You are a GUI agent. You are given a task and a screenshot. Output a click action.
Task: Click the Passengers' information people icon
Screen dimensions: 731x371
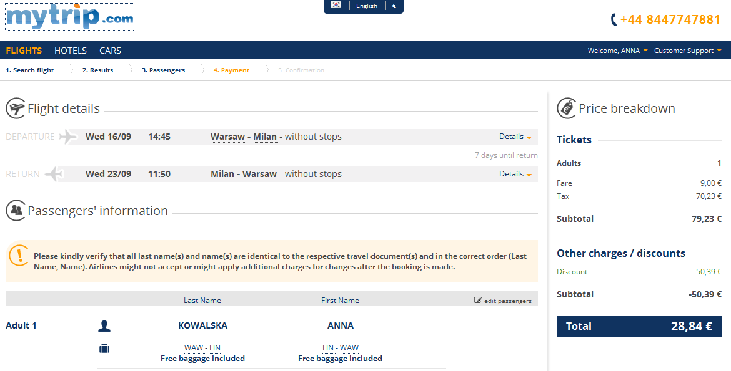[16, 210]
